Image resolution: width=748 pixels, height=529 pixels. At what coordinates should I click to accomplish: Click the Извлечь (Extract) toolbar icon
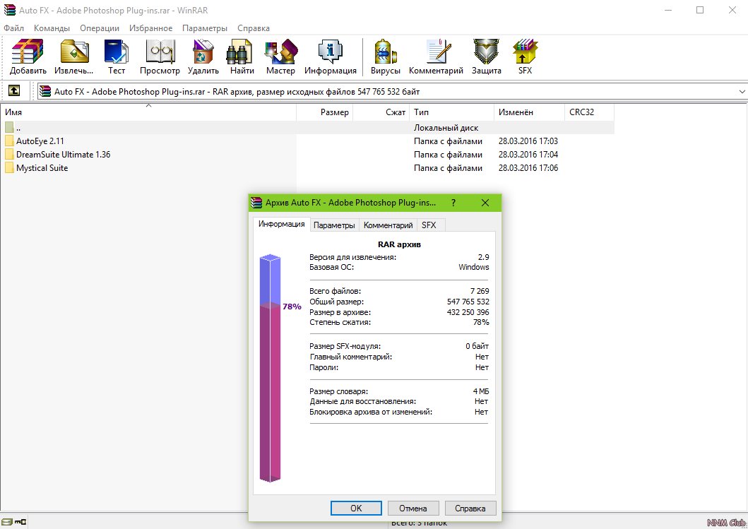73,54
